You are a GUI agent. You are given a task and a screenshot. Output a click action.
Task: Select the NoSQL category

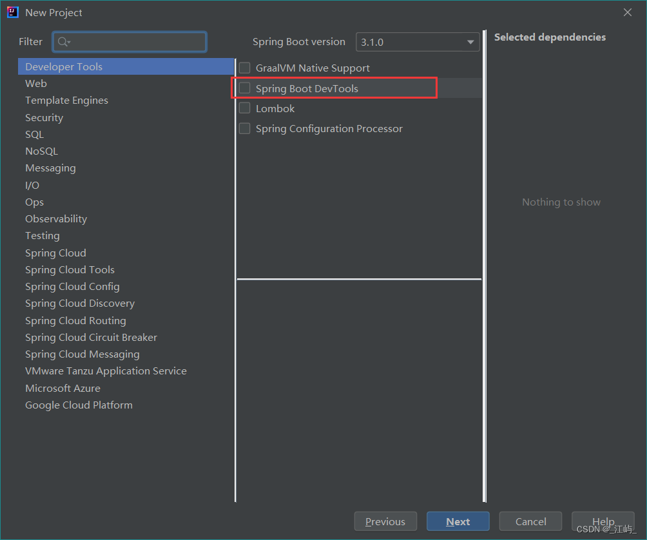pos(126,151)
